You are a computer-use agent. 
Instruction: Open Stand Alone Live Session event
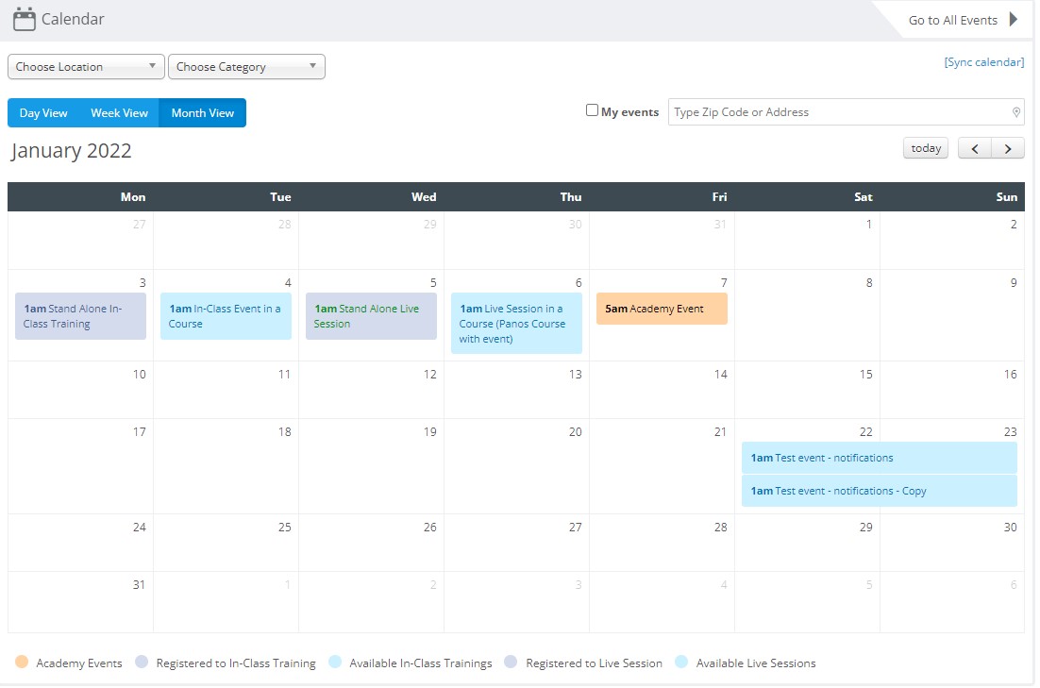tap(371, 316)
